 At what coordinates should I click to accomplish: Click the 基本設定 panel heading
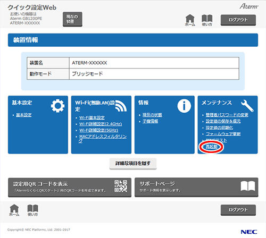22,103
